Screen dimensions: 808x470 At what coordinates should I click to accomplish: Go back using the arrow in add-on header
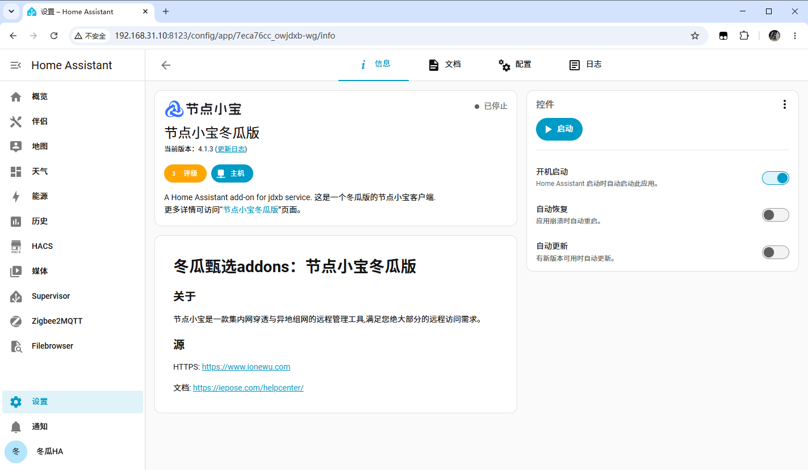point(166,65)
